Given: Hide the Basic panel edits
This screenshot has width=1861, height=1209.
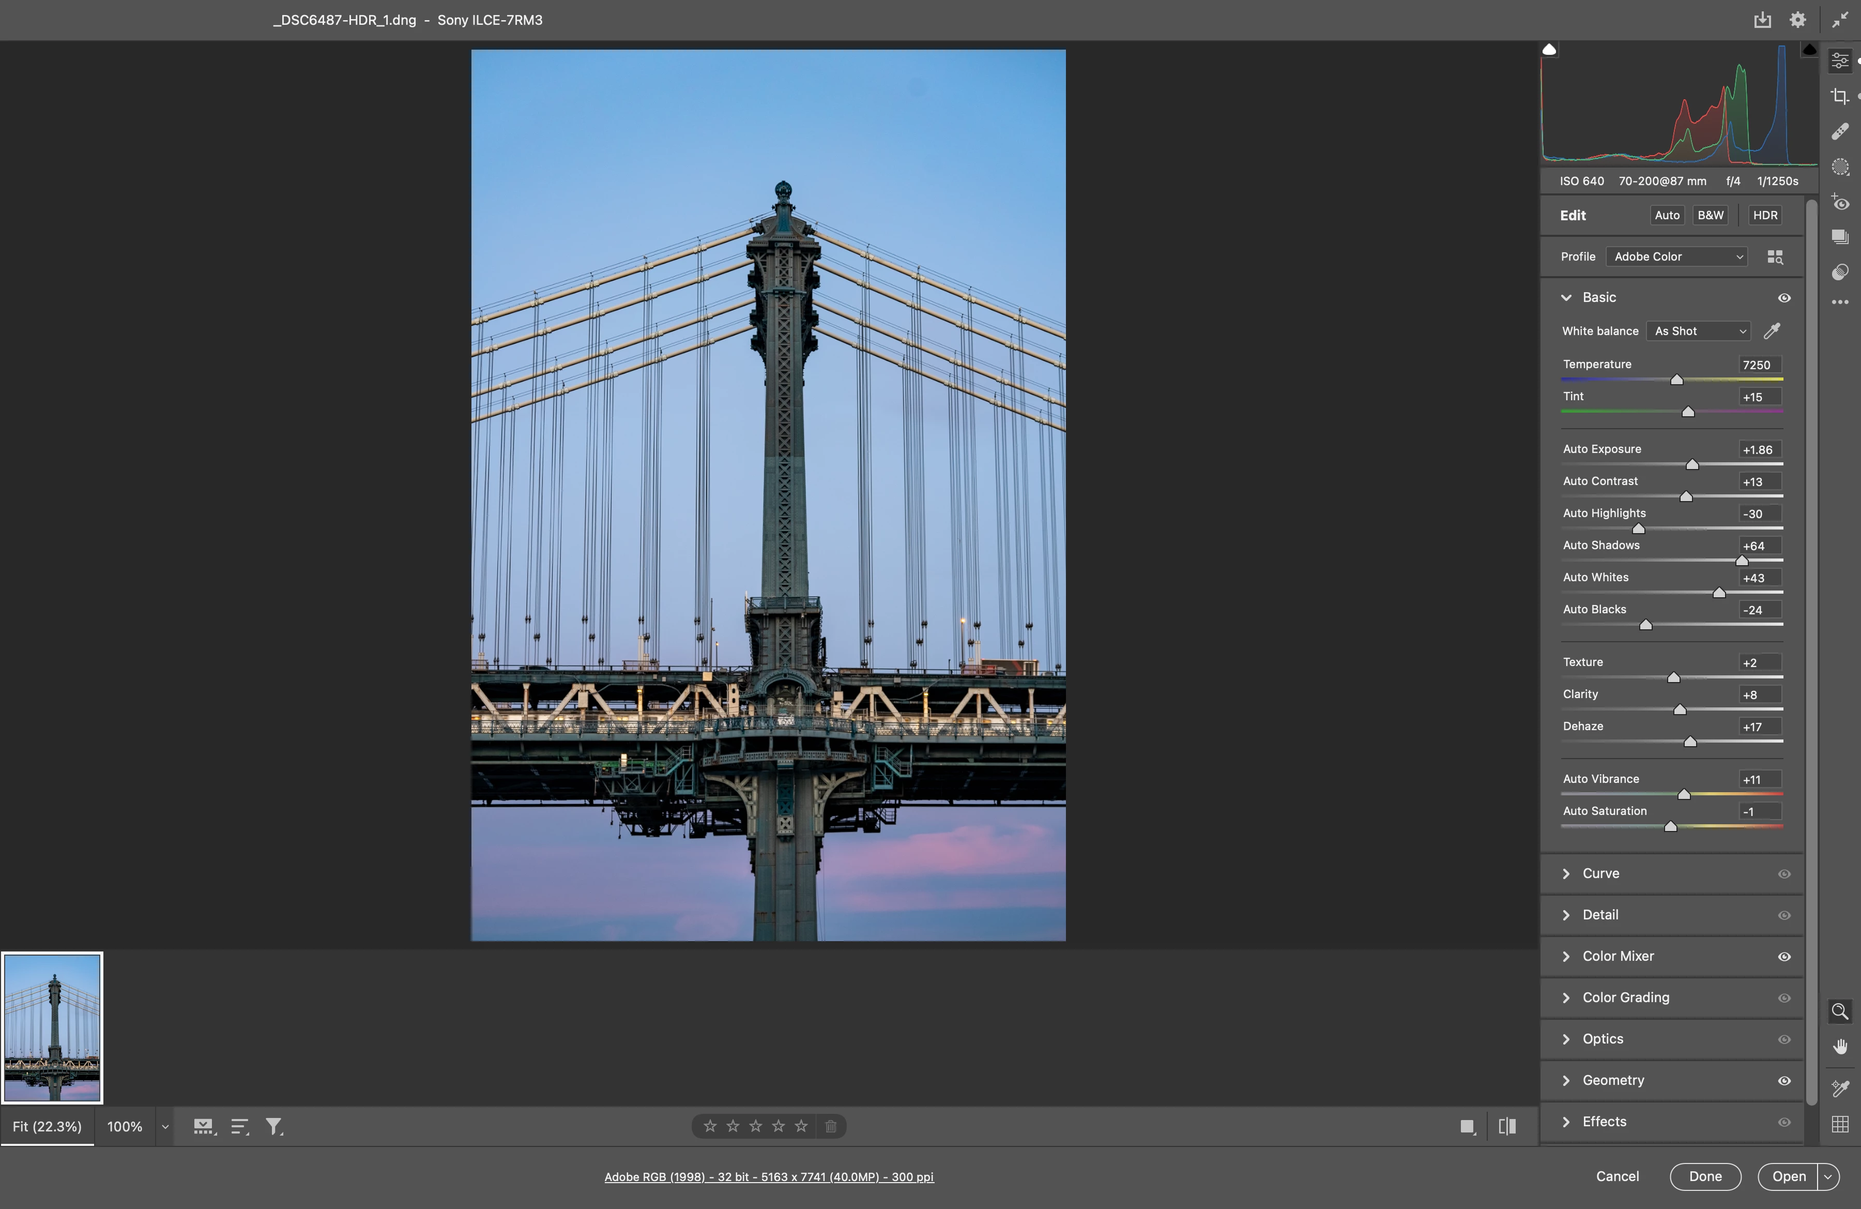Looking at the screenshot, I should [1783, 298].
